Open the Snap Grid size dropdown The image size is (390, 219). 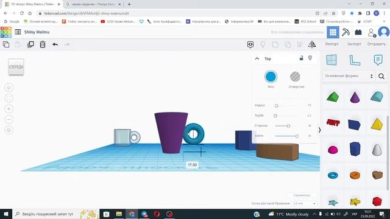point(304,203)
